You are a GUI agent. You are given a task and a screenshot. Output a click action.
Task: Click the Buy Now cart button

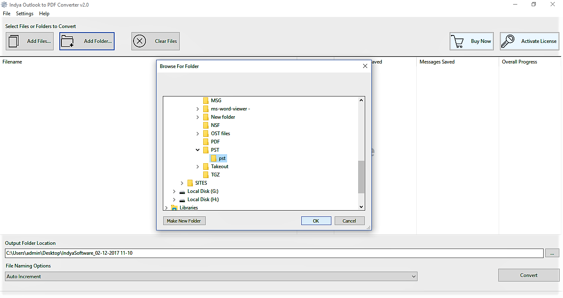click(472, 41)
